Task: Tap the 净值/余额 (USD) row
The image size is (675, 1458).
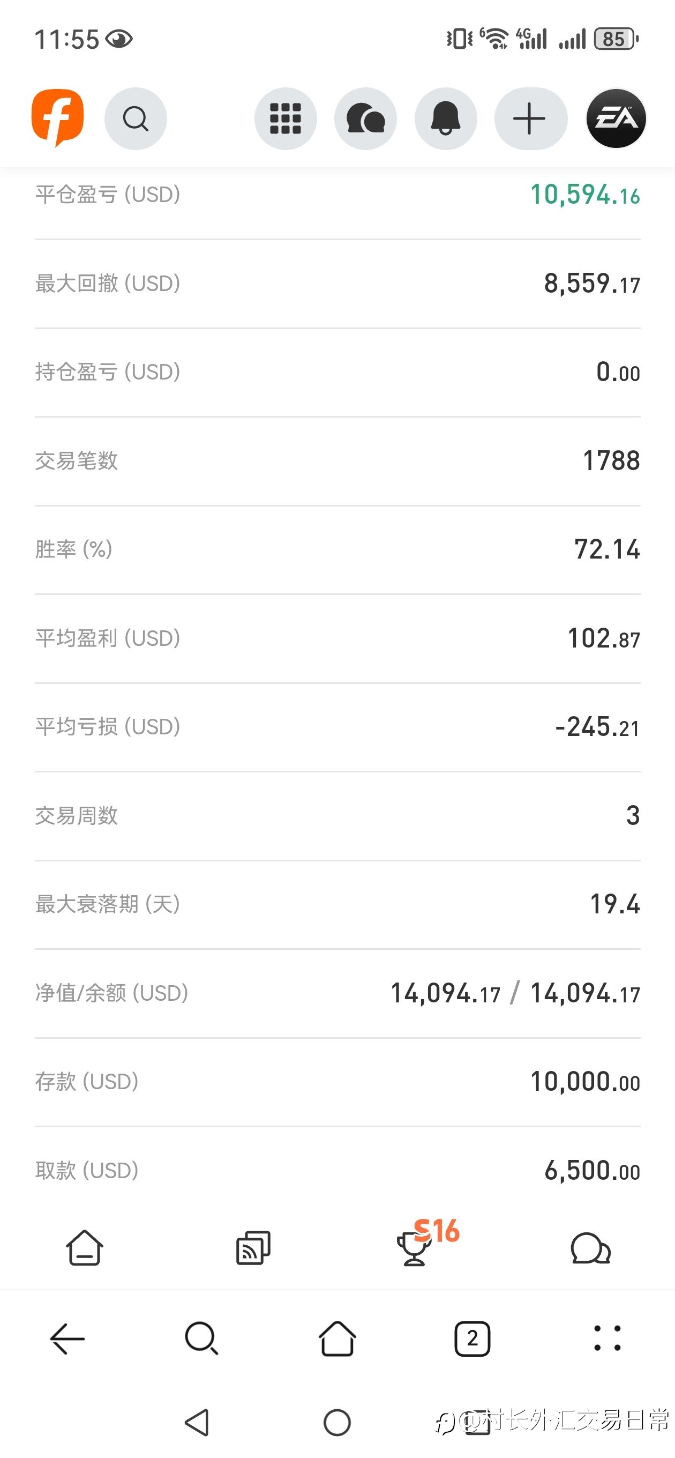Action: 337,993
